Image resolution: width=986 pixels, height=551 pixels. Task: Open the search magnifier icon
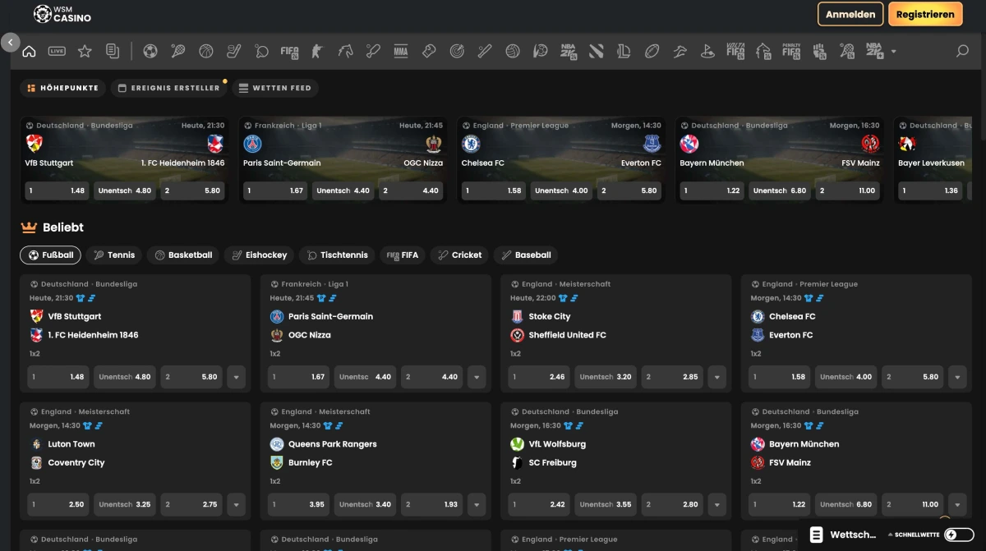coord(962,51)
